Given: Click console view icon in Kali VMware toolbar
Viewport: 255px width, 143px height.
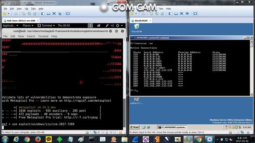Looking at the screenshot, I should [68, 14].
